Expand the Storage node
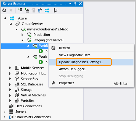 click(10, 90)
